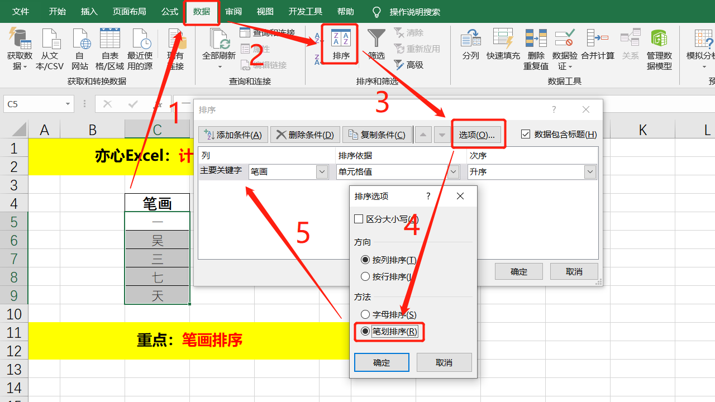Switch to the 帮助 tab
The width and height of the screenshot is (715, 402).
click(346, 12)
